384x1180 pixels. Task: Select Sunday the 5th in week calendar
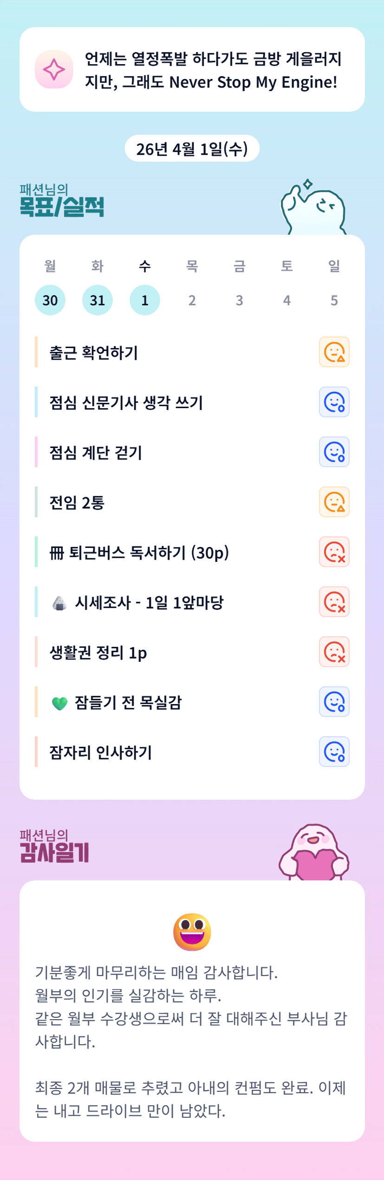[334, 300]
